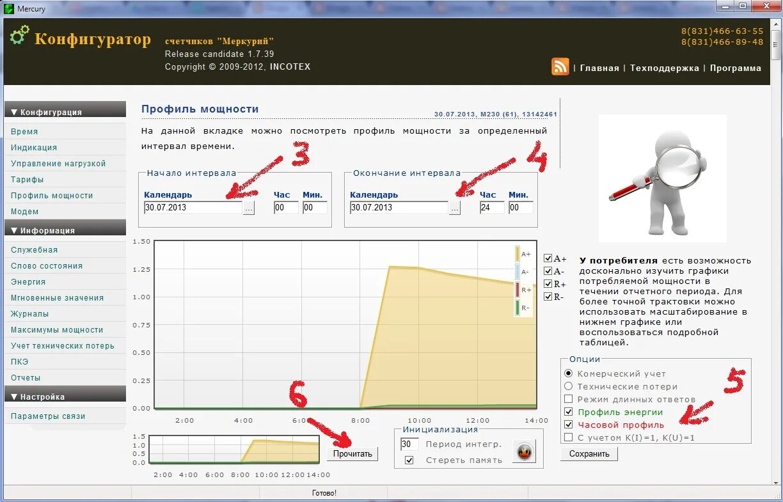Click phone number 8(831)466-89-48
Screen dimensions: 783x502
point(722,42)
